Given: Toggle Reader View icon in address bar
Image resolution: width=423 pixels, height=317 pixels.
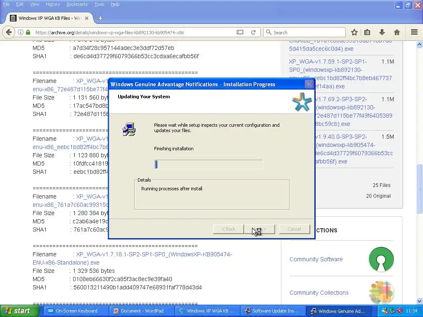Looking at the screenshot, I should click(x=240, y=32).
